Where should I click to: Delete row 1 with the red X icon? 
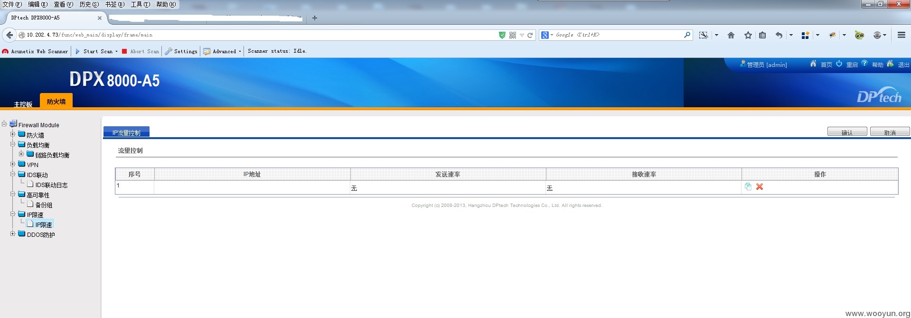point(760,187)
